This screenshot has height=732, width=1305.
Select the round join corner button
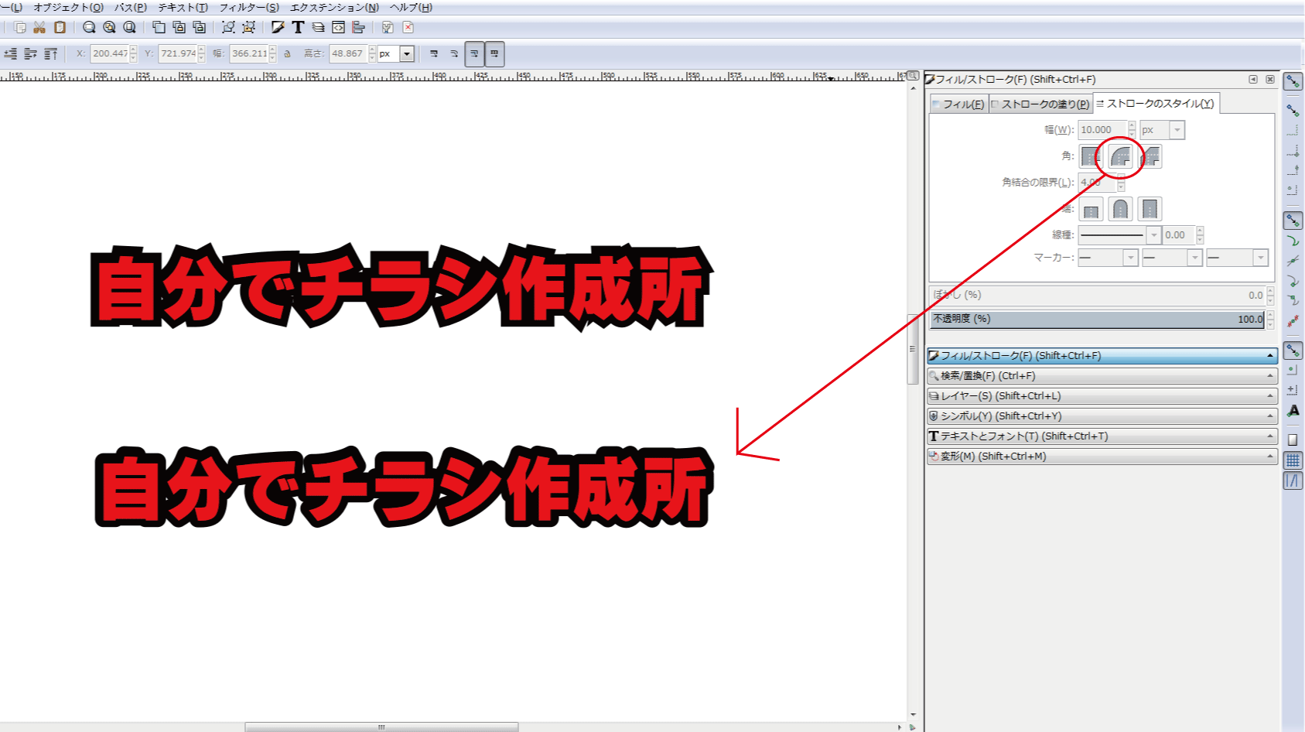coord(1120,156)
